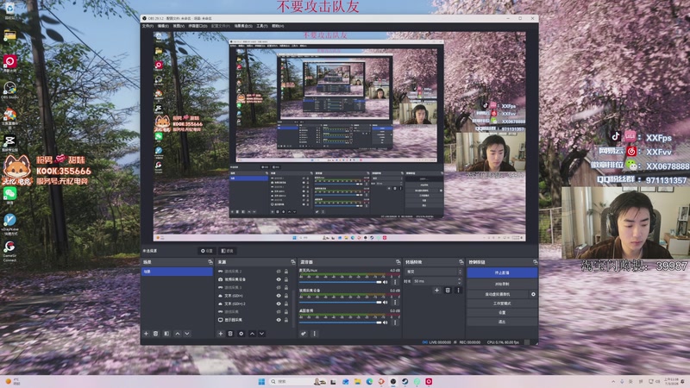Mute the 桌面音频 audio channel
The width and height of the screenshot is (690, 388).
pyautogui.click(x=386, y=322)
